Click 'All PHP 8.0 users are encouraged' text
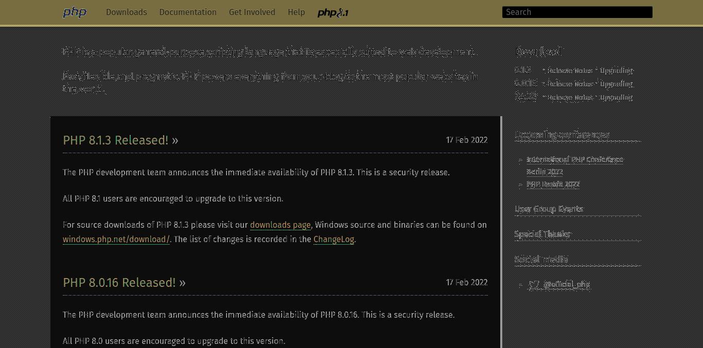The image size is (703, 348). pyautogui.click(x=174, y=341)
